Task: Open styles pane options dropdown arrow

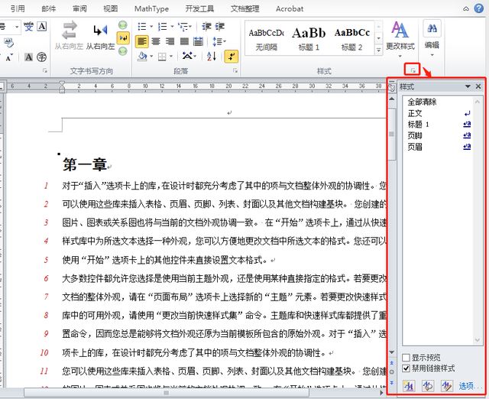Action: [468, 86]
